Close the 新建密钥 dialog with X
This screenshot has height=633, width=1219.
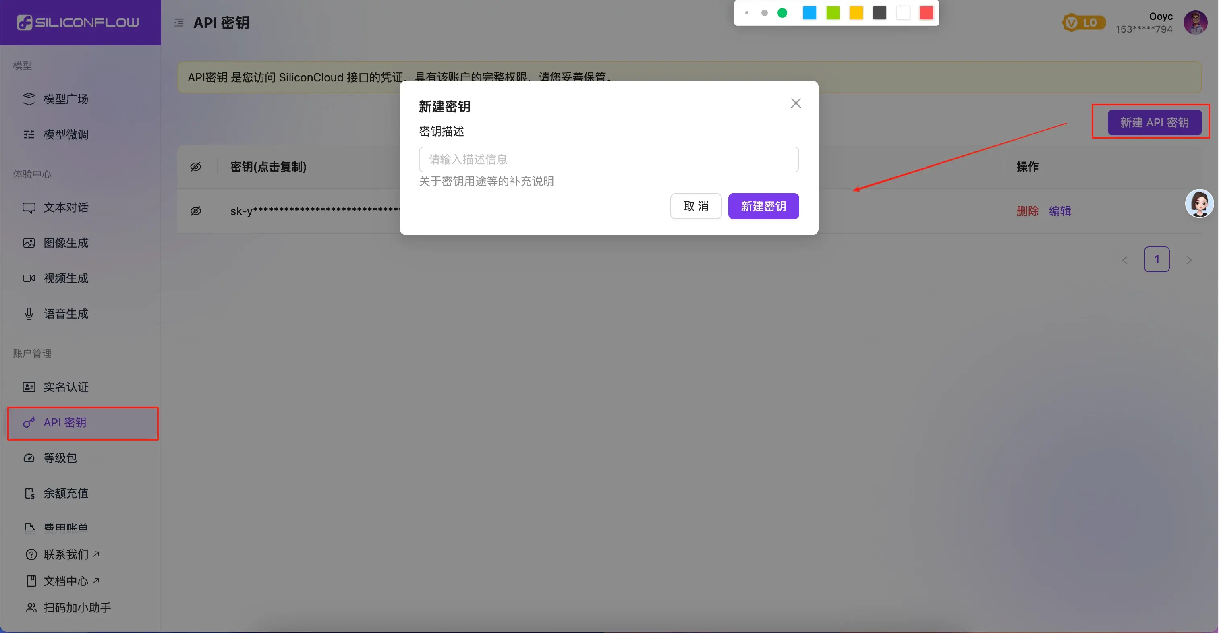pyautogui.click(x=796, y=103)
